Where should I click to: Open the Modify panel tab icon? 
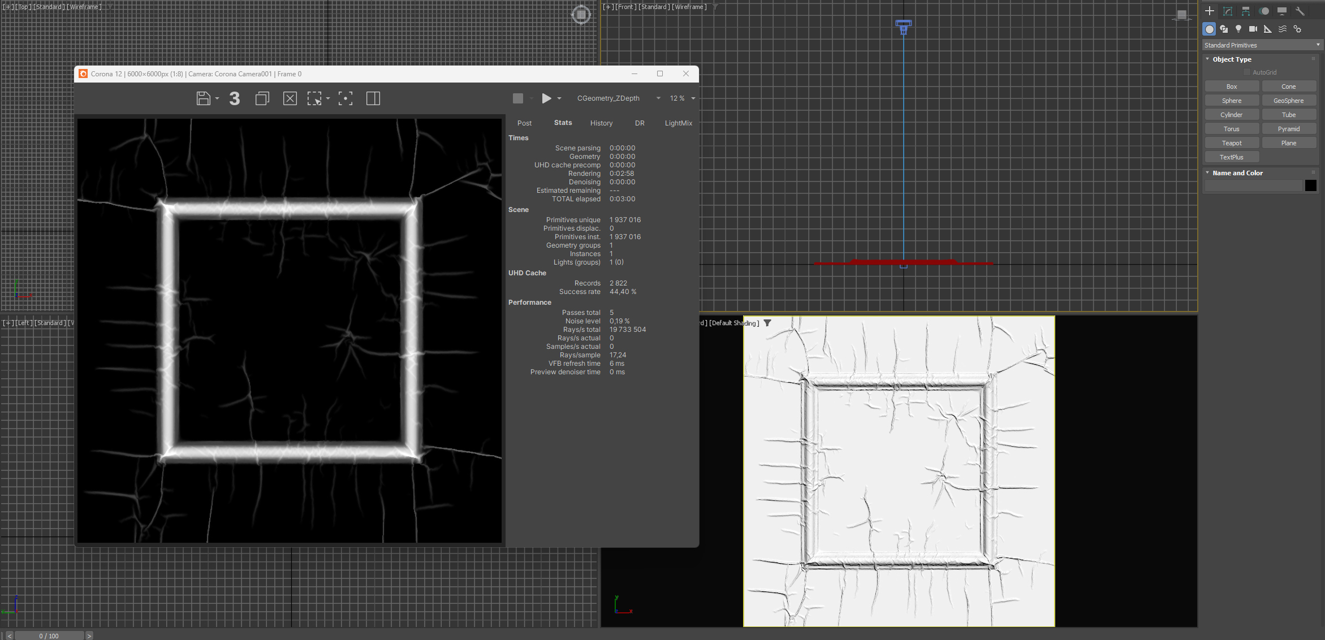tap(1228, 11)
